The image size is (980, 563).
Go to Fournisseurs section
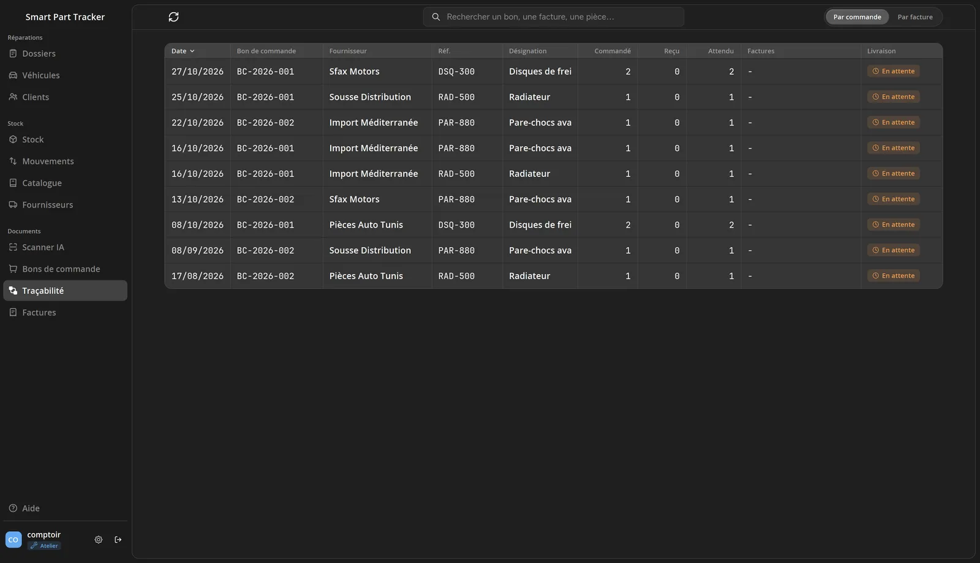[x=65, y=205]
